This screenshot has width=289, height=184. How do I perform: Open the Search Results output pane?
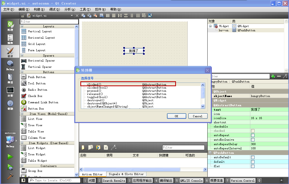112,181
